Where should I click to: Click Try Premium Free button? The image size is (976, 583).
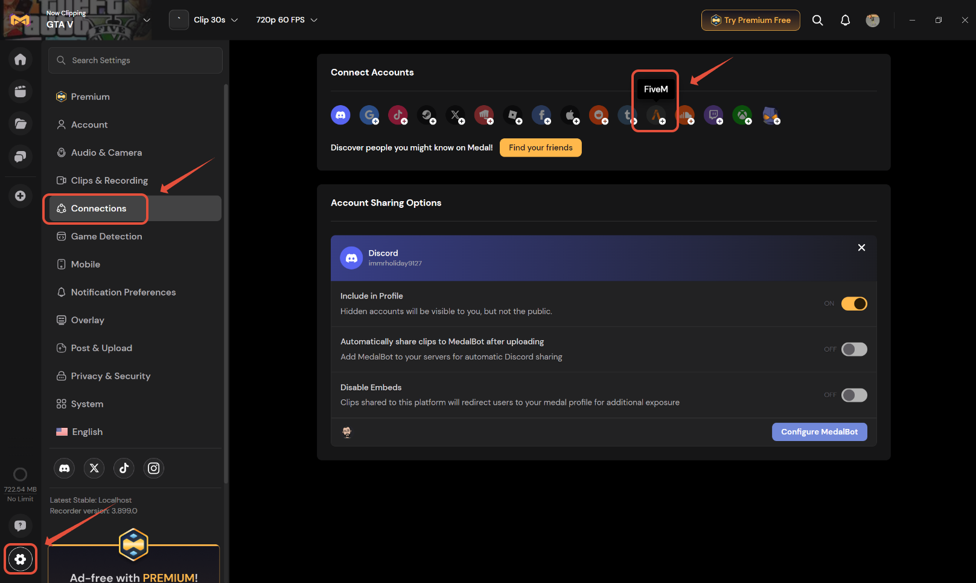pos(751,20)
